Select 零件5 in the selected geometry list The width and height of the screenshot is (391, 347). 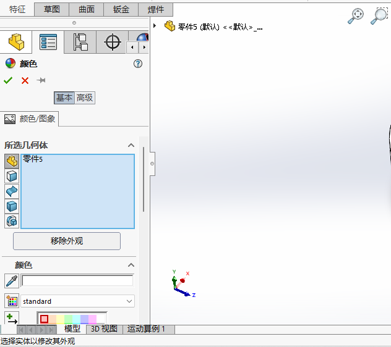tap(33, 159)
